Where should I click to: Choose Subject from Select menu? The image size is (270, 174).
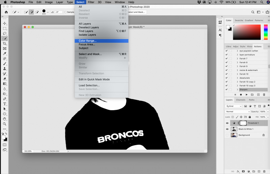pyautogui.click(x=102, y=48)
